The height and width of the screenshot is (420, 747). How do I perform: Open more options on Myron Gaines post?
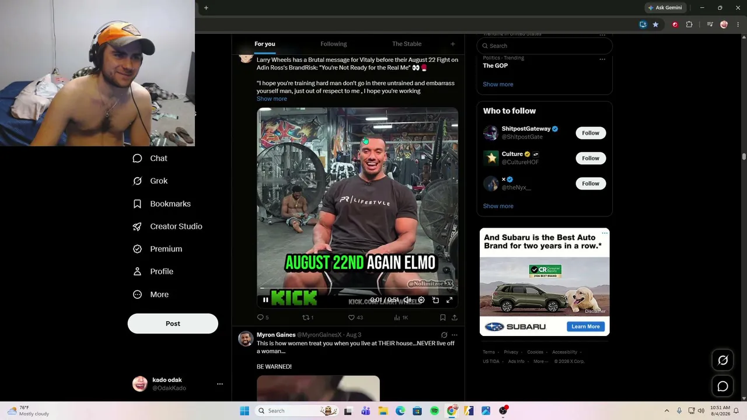(x=455, y=335)
